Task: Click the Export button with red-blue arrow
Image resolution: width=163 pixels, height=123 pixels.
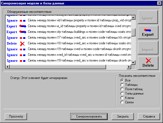Action: click(148, 33)
